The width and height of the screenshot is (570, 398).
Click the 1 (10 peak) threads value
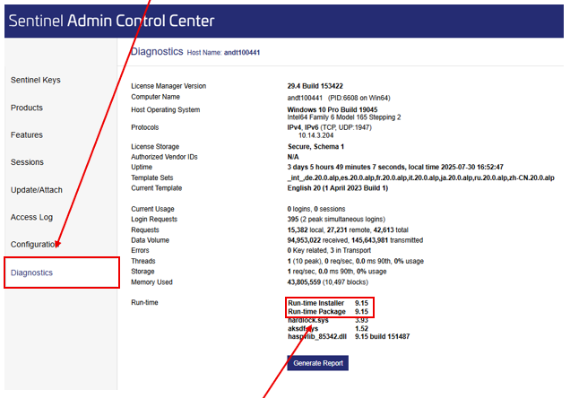(x=355, y=261)
